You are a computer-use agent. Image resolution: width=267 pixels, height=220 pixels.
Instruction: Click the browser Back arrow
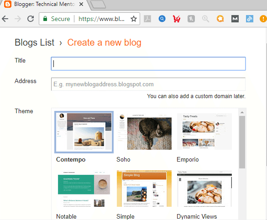[x=5, y=19]
